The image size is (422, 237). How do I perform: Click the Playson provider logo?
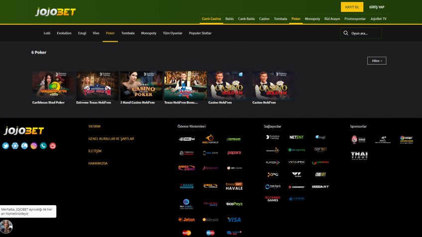[273, 162]
